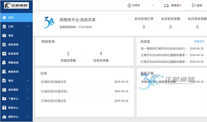
Task: Click the 2024-06-20 message date
Action: click(197, 49)
